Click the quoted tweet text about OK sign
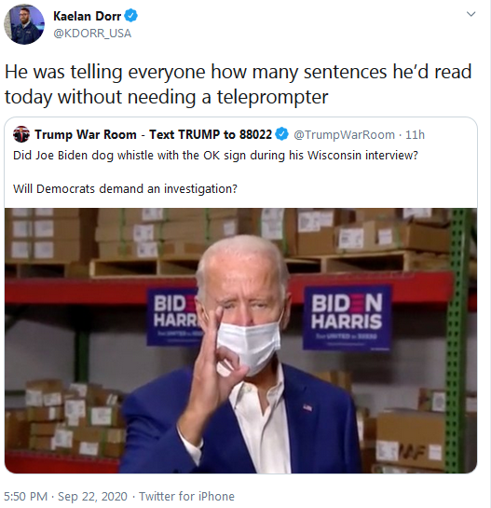Image resolution: width=491 pixels, height=508 pixels. coord(215,156)
